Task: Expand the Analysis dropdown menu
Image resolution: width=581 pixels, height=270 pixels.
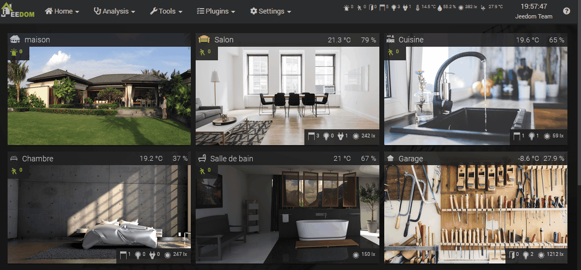Action: point(114,11)
